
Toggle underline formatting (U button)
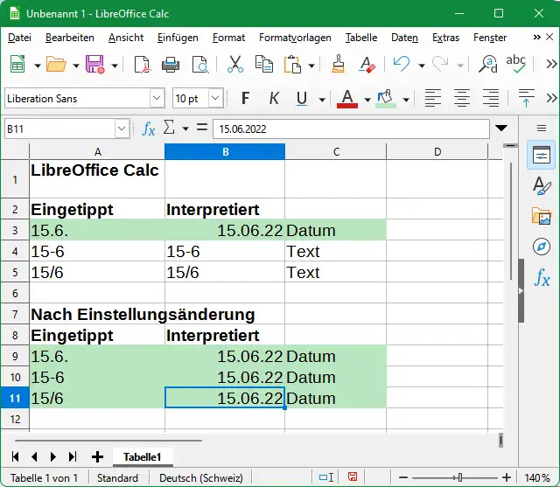[x=303, y=98]
